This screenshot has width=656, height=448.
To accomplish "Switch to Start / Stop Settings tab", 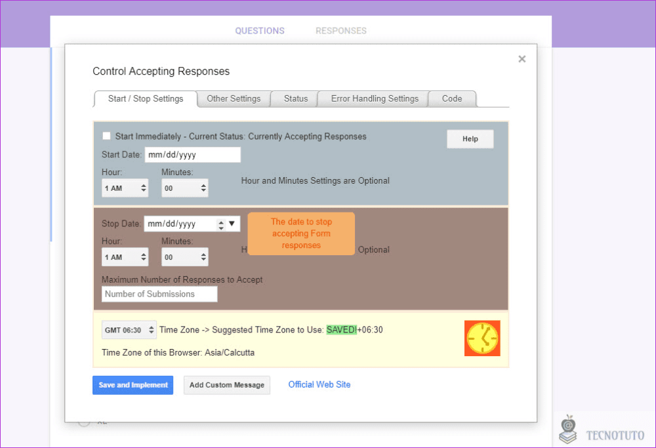I will [146, 99].
